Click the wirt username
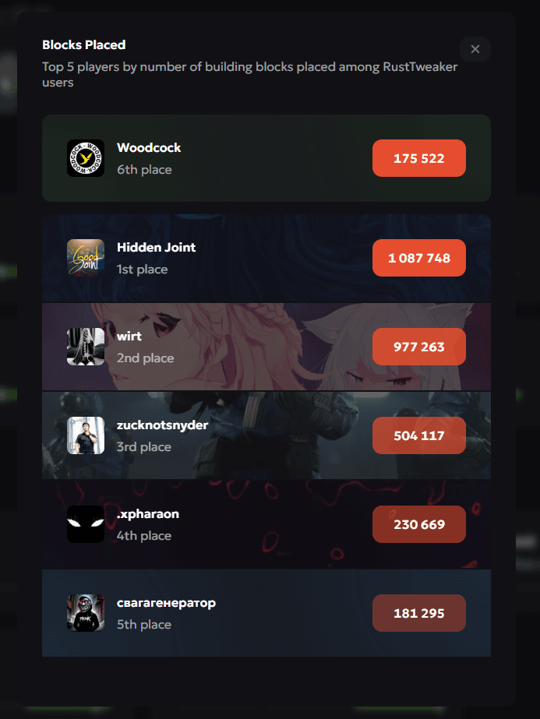The height and width of the screenshot is (719, 540). coord(129,336)
